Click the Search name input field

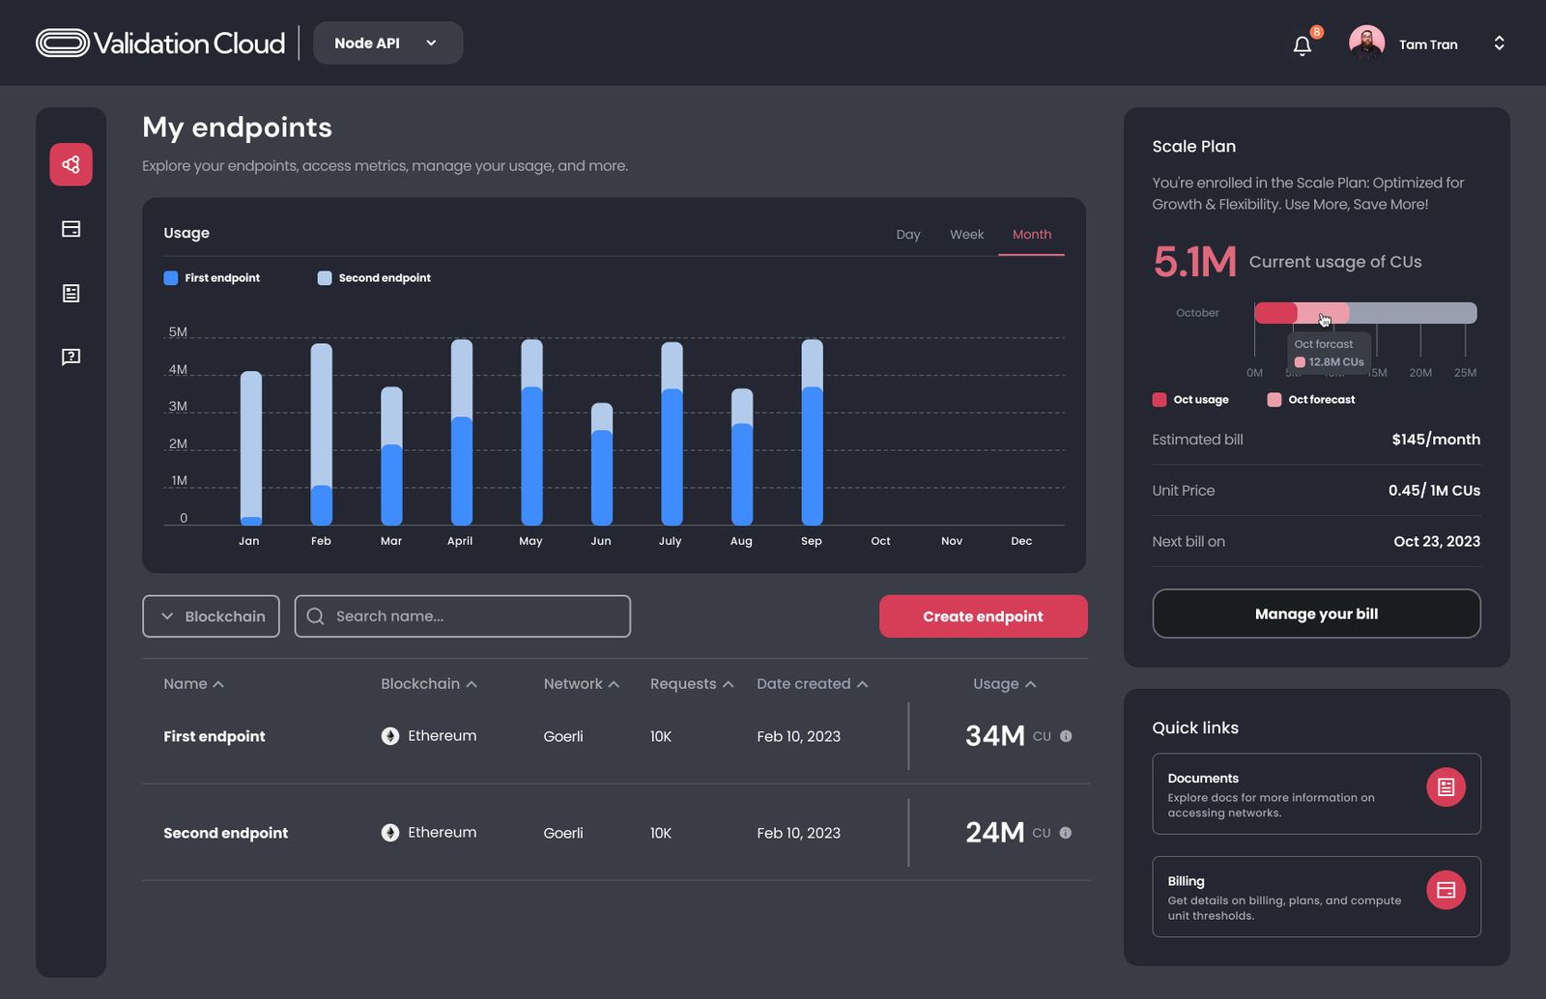(464, 616)
